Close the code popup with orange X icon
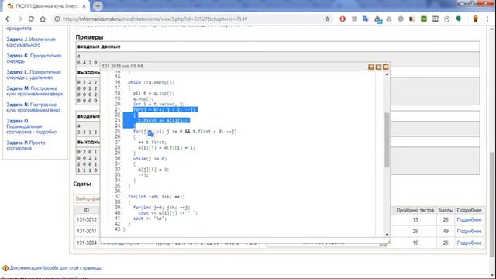Image resolution: width=496 pixels, height=279 pixels. click(386, 67)
